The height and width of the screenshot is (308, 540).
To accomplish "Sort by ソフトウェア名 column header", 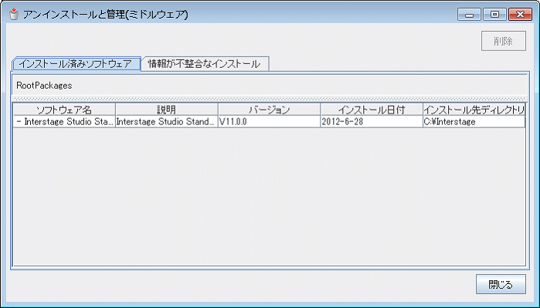I will click(64, 110).
